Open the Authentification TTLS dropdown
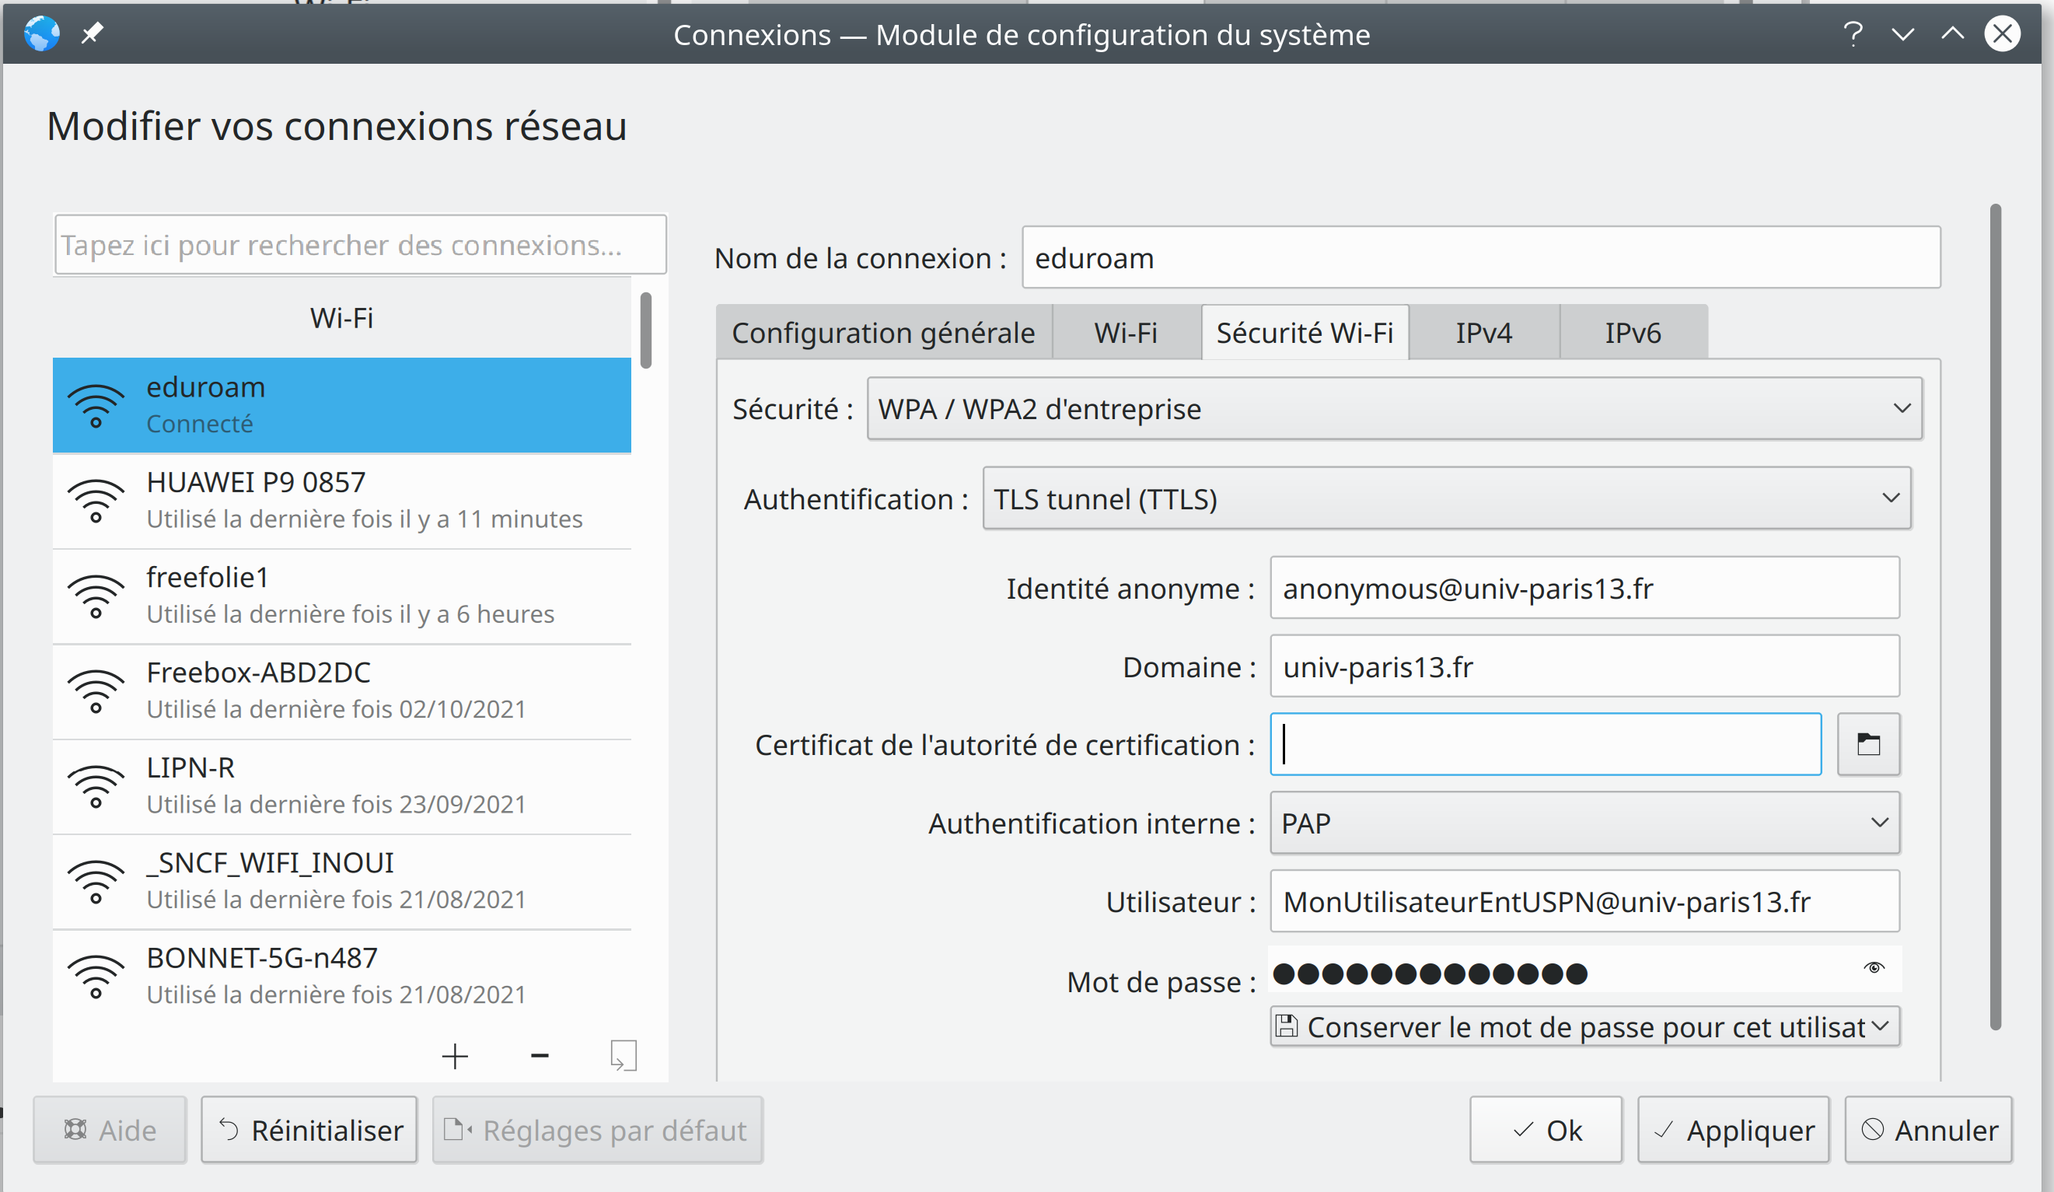The height and width of the screenshot is (1192, 2054). pos(1446,498)
